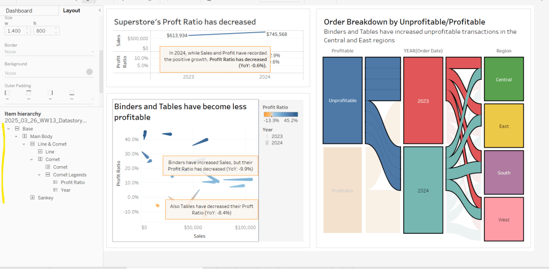Click the Main Body horizontal container icon
Screen dimensions: 549x269
click(x=25, y=136)
